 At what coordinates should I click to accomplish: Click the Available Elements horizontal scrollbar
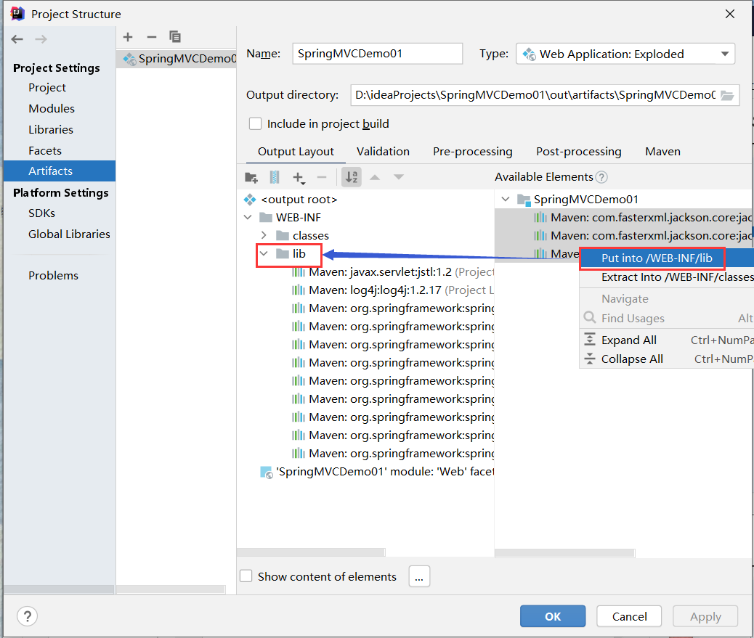(565, 553)
